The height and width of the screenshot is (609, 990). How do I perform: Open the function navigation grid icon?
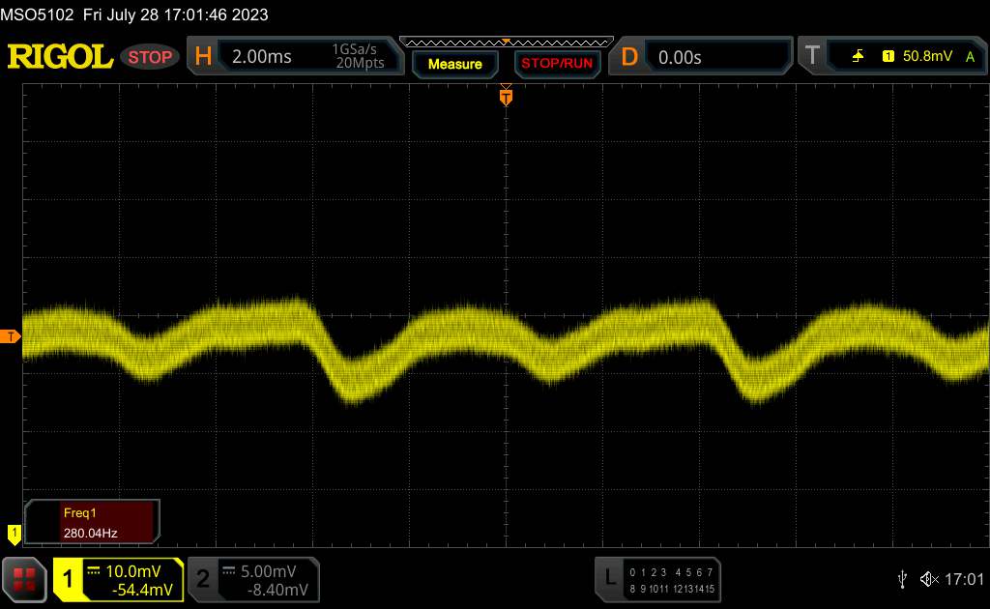pos(25,578)
